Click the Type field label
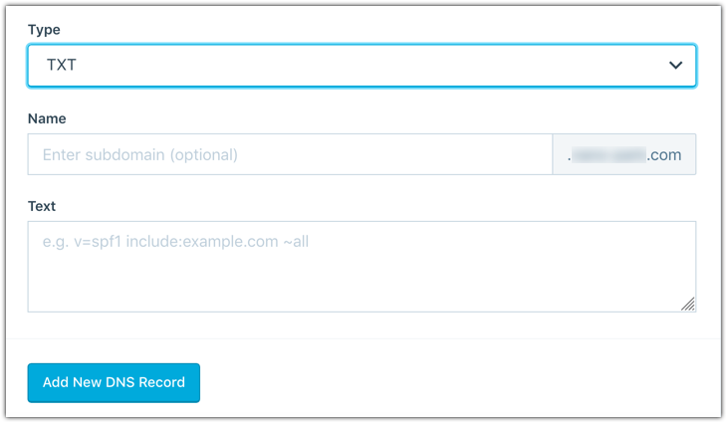727x423 pixels. [44, 30]
